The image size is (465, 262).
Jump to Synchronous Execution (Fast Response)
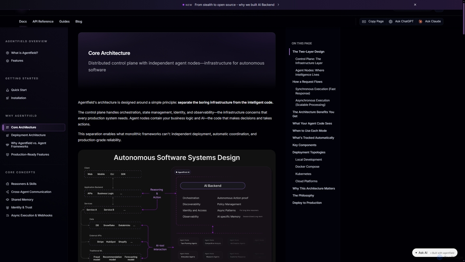pos(315,91)
